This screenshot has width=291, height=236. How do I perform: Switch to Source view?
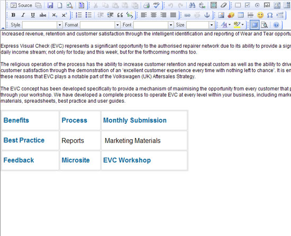pyautogui.click(x=21, y=5)
